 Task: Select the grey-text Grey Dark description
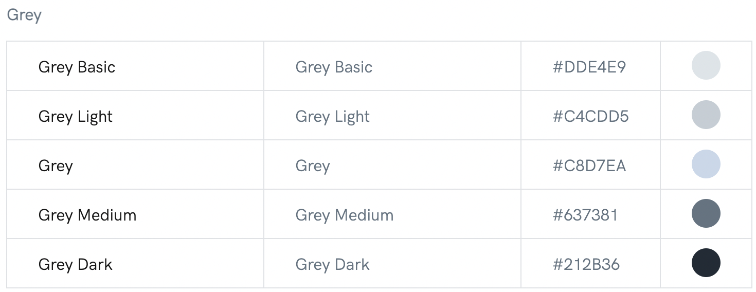pos(333,264)
